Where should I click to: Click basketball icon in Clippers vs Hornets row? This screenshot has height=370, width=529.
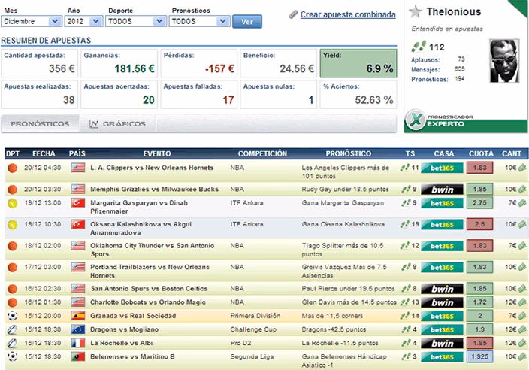pyautogui.click(x=12, y=168)
